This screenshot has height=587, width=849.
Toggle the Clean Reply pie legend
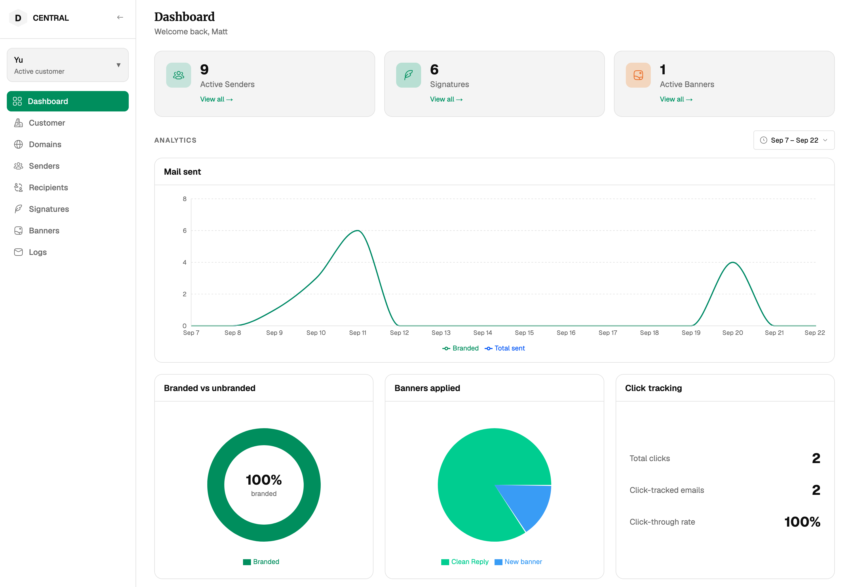tap(465, 562)
